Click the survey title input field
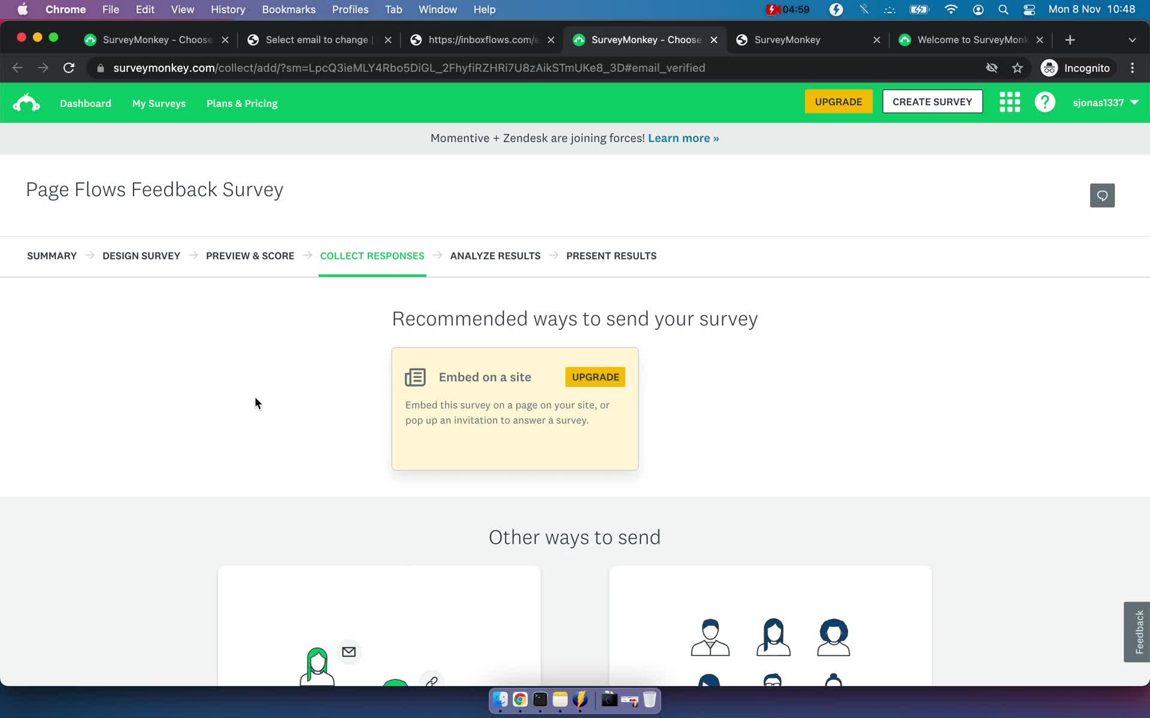1150x718 pixels. point(154,188)
